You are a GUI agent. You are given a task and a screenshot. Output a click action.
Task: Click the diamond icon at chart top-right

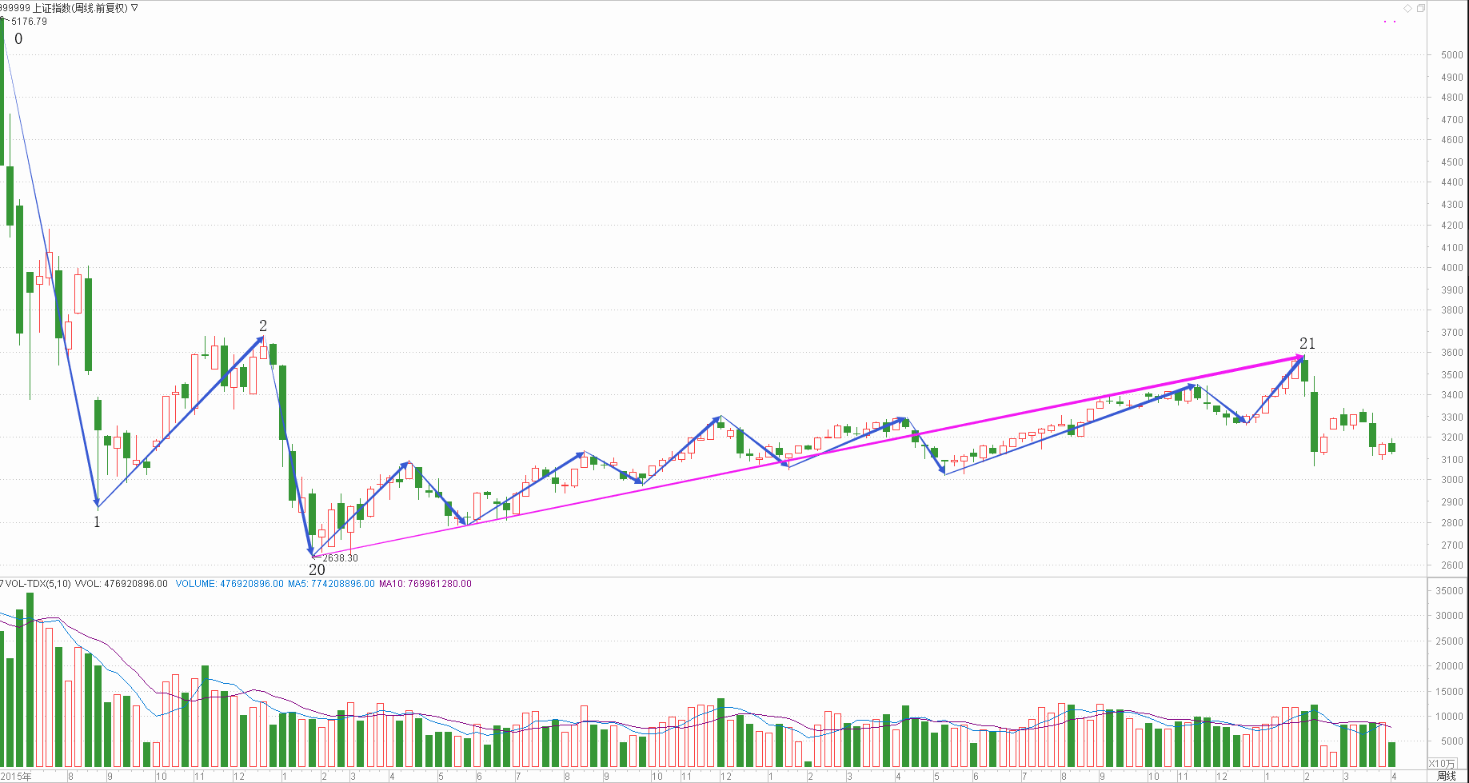1407,9
